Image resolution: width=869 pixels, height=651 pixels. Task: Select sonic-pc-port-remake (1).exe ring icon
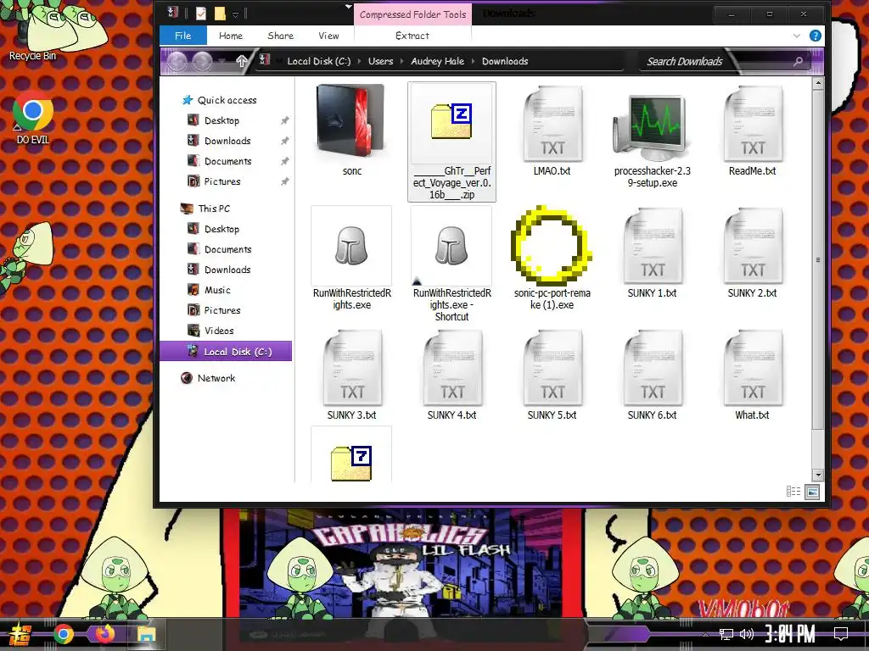coord(552,245)
